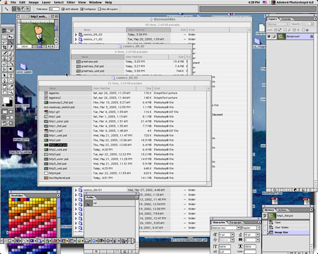This screenshot has width=318, height=254.
Task: Expand the comics_09_02 folder triangle
Action: pyautogui.click(x=76, y=34)
